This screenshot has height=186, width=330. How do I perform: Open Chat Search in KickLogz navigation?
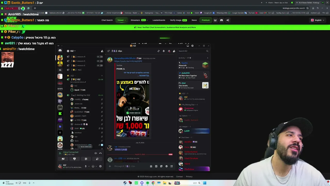tap(107, 20)
